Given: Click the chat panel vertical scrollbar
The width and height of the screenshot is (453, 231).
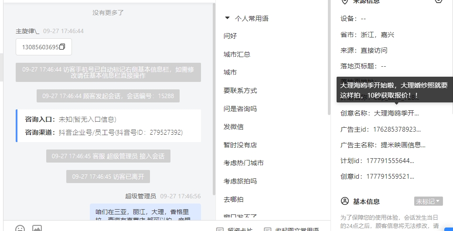Looking at the screenshot, I should click(x=214, y=99).
